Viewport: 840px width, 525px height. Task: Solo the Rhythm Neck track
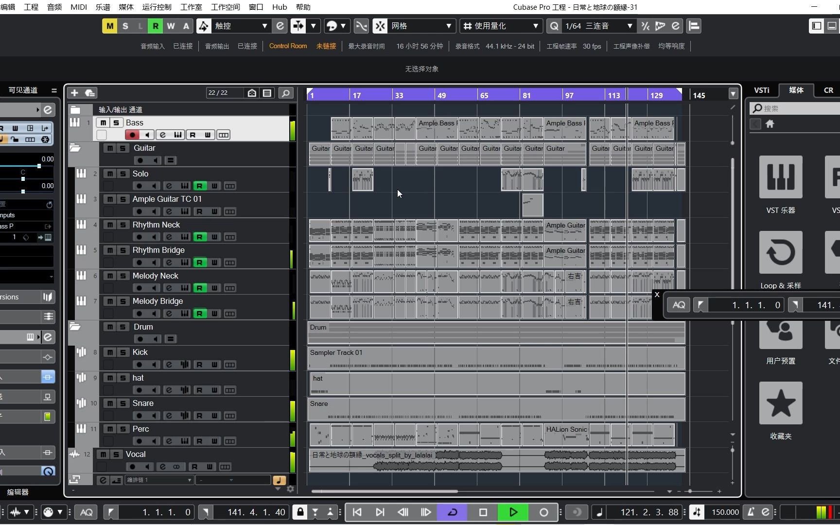123,225
